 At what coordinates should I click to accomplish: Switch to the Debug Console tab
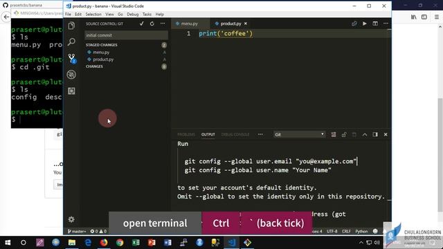(x=235, y=135)
